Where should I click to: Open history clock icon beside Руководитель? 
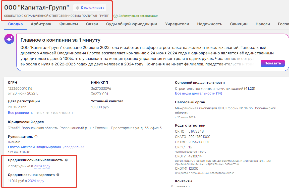tap(36, 137)
